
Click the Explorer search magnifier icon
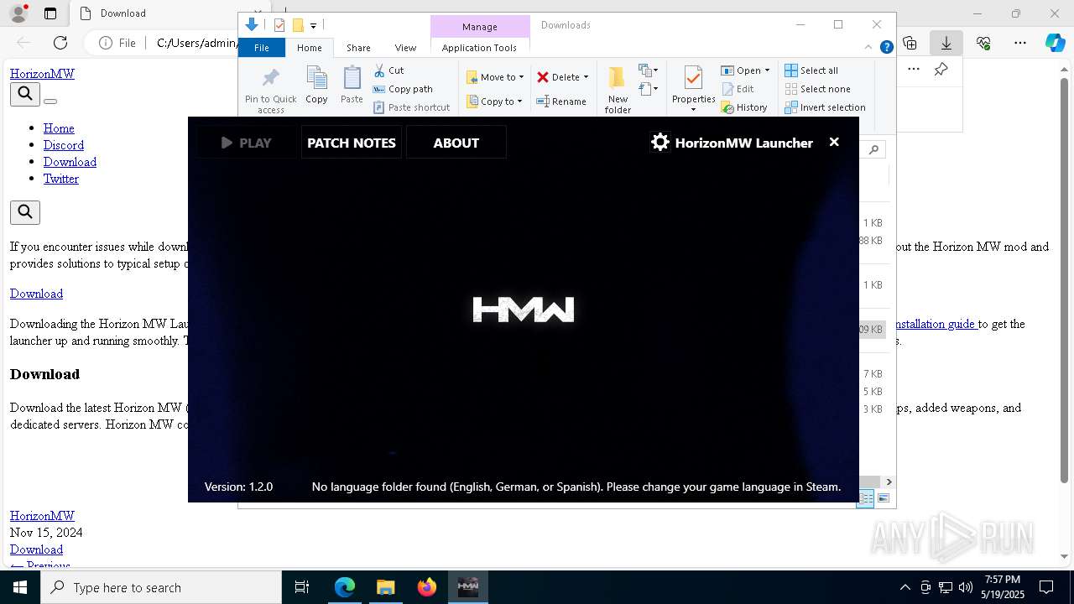[x=874, y=149]
